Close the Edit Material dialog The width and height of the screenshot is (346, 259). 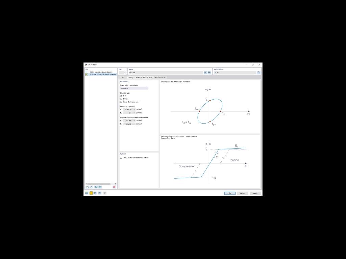(259, 64)
